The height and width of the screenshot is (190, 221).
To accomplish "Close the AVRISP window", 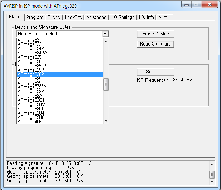I will pyautogui.click(x=210, y=5).
